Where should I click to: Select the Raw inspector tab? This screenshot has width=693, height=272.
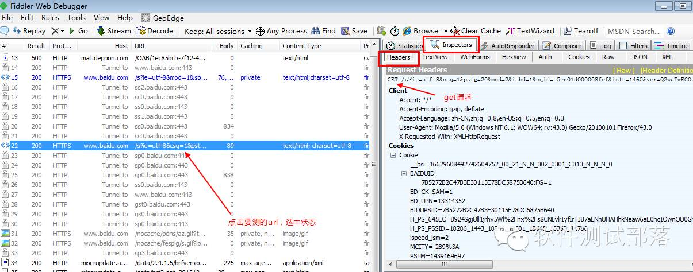[x=608, y=57]
